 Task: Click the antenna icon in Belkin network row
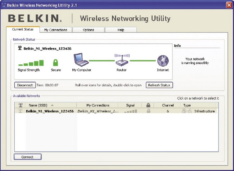click(21, 111)
